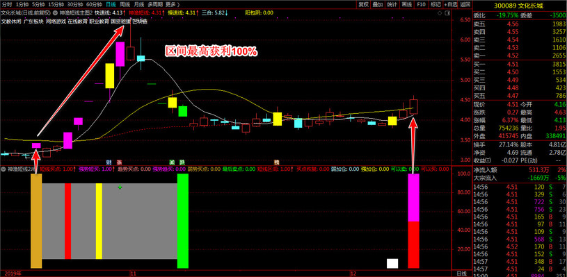Open the 网络游戏 sector tag link

pyautogui.click(x=56, y=22)
